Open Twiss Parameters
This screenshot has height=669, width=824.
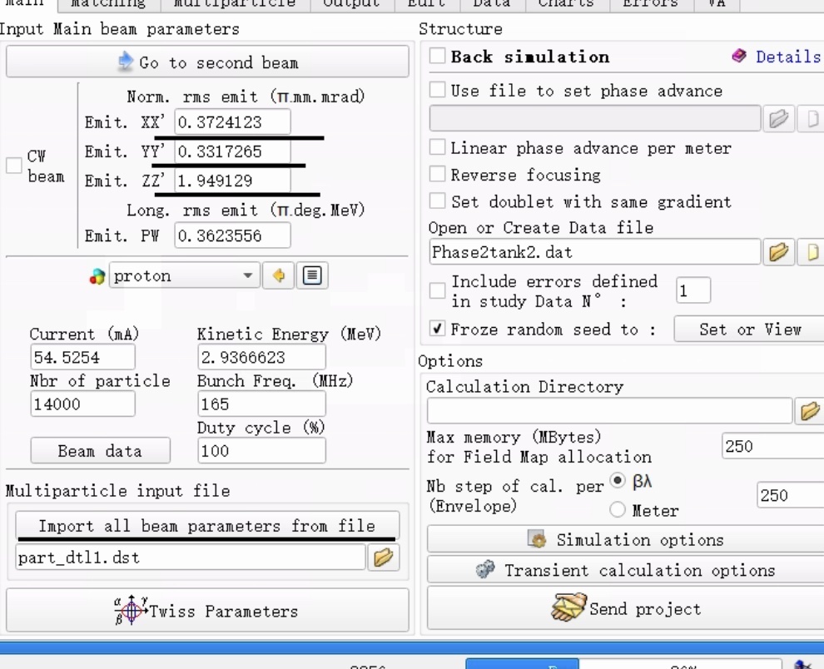(207, 611)
